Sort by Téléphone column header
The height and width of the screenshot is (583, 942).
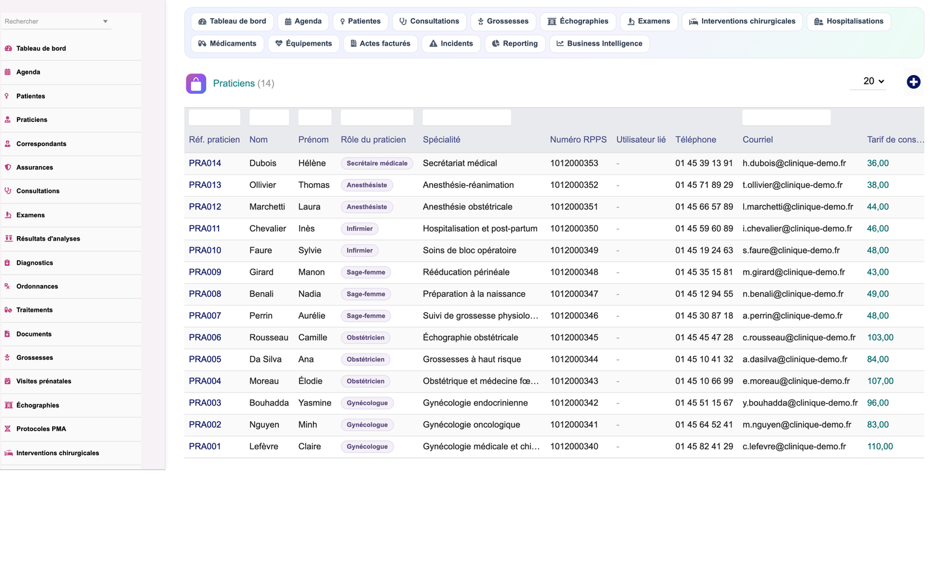pyautogui.click(x=696, y=140)
